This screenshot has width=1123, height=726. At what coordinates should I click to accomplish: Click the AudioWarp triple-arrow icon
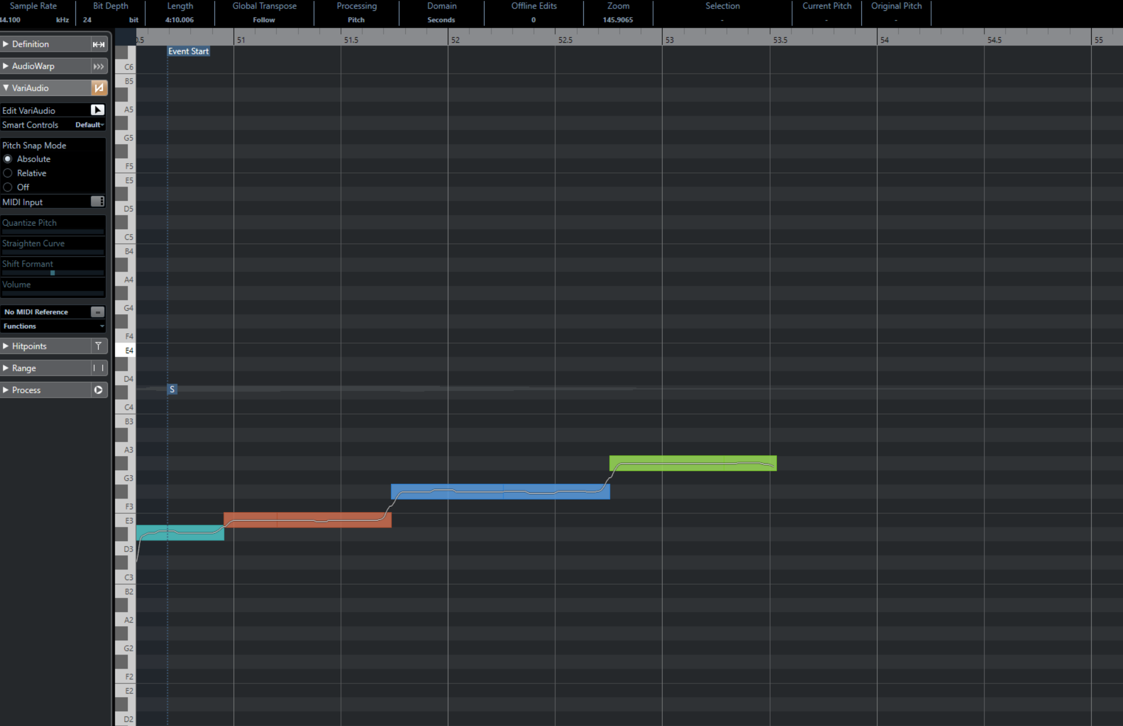(x=99, y=66)
